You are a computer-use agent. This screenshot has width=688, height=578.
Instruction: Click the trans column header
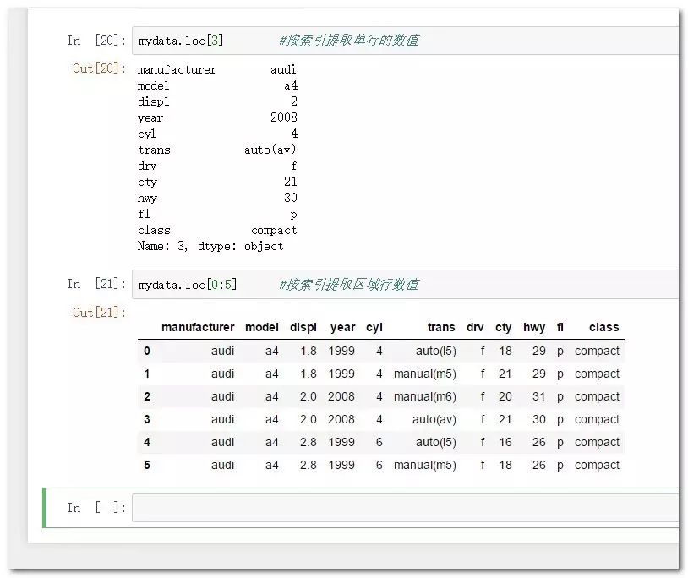(441, 327)
